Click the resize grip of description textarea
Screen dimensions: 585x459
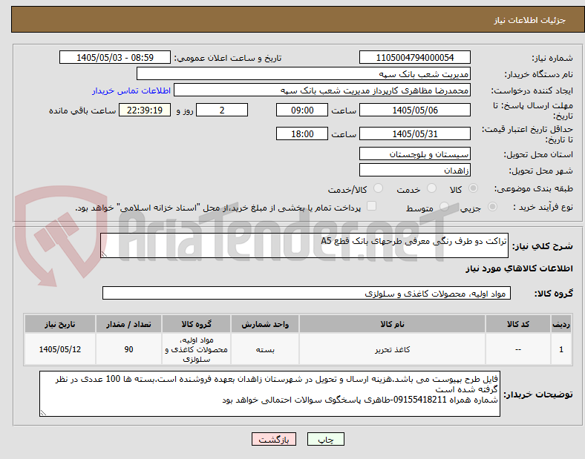tap(104, 254)
